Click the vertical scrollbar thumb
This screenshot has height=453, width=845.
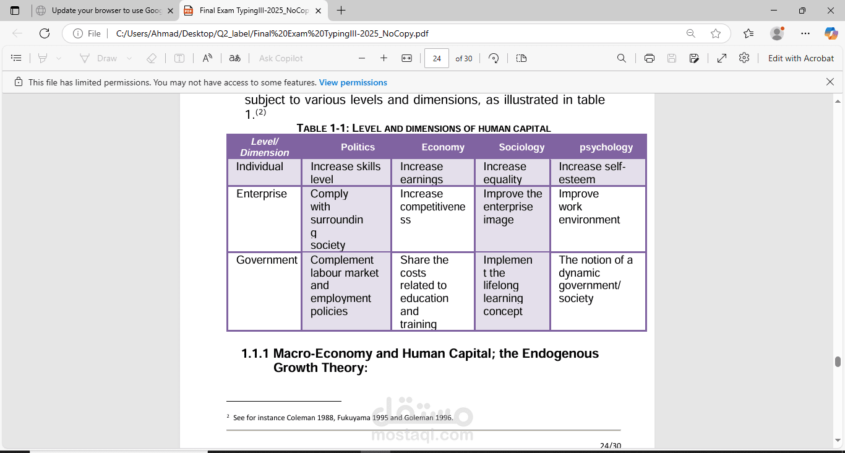tap(838, 361)
